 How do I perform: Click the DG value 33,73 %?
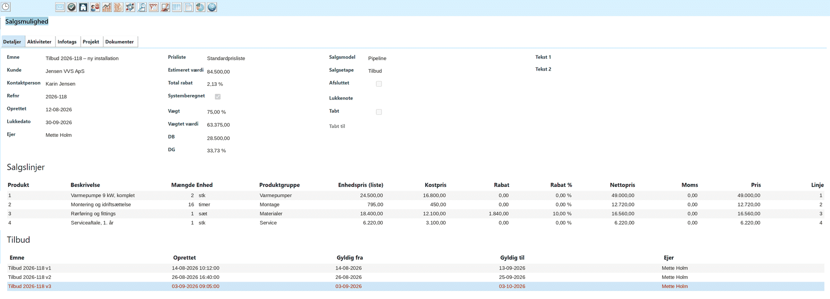[216, 151]
